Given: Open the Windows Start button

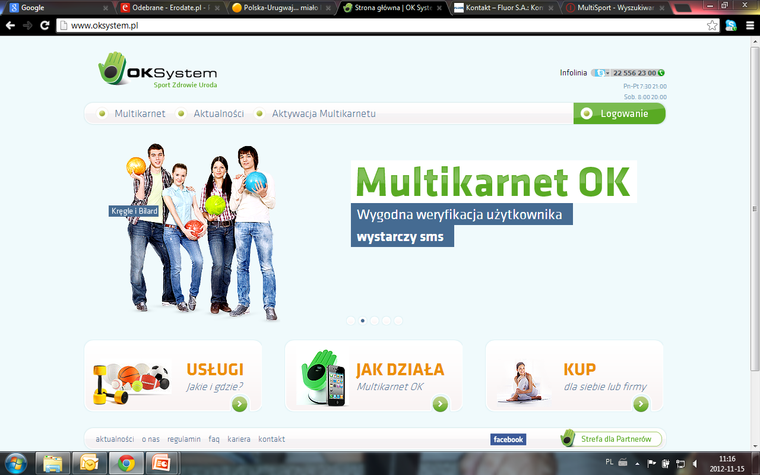Looking at the screenshot, I should pos(16,463).
